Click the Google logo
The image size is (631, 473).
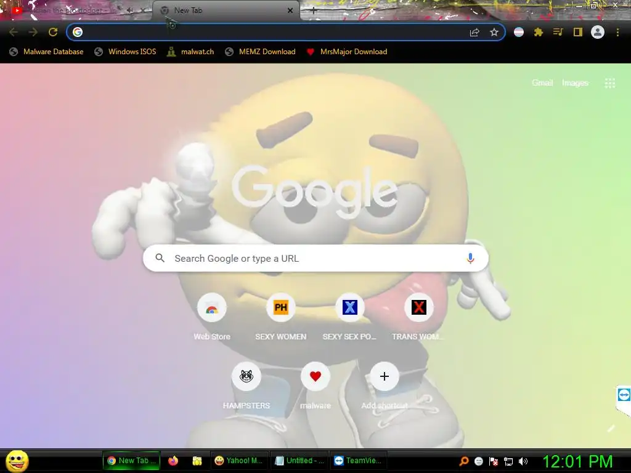click(314, 191)
